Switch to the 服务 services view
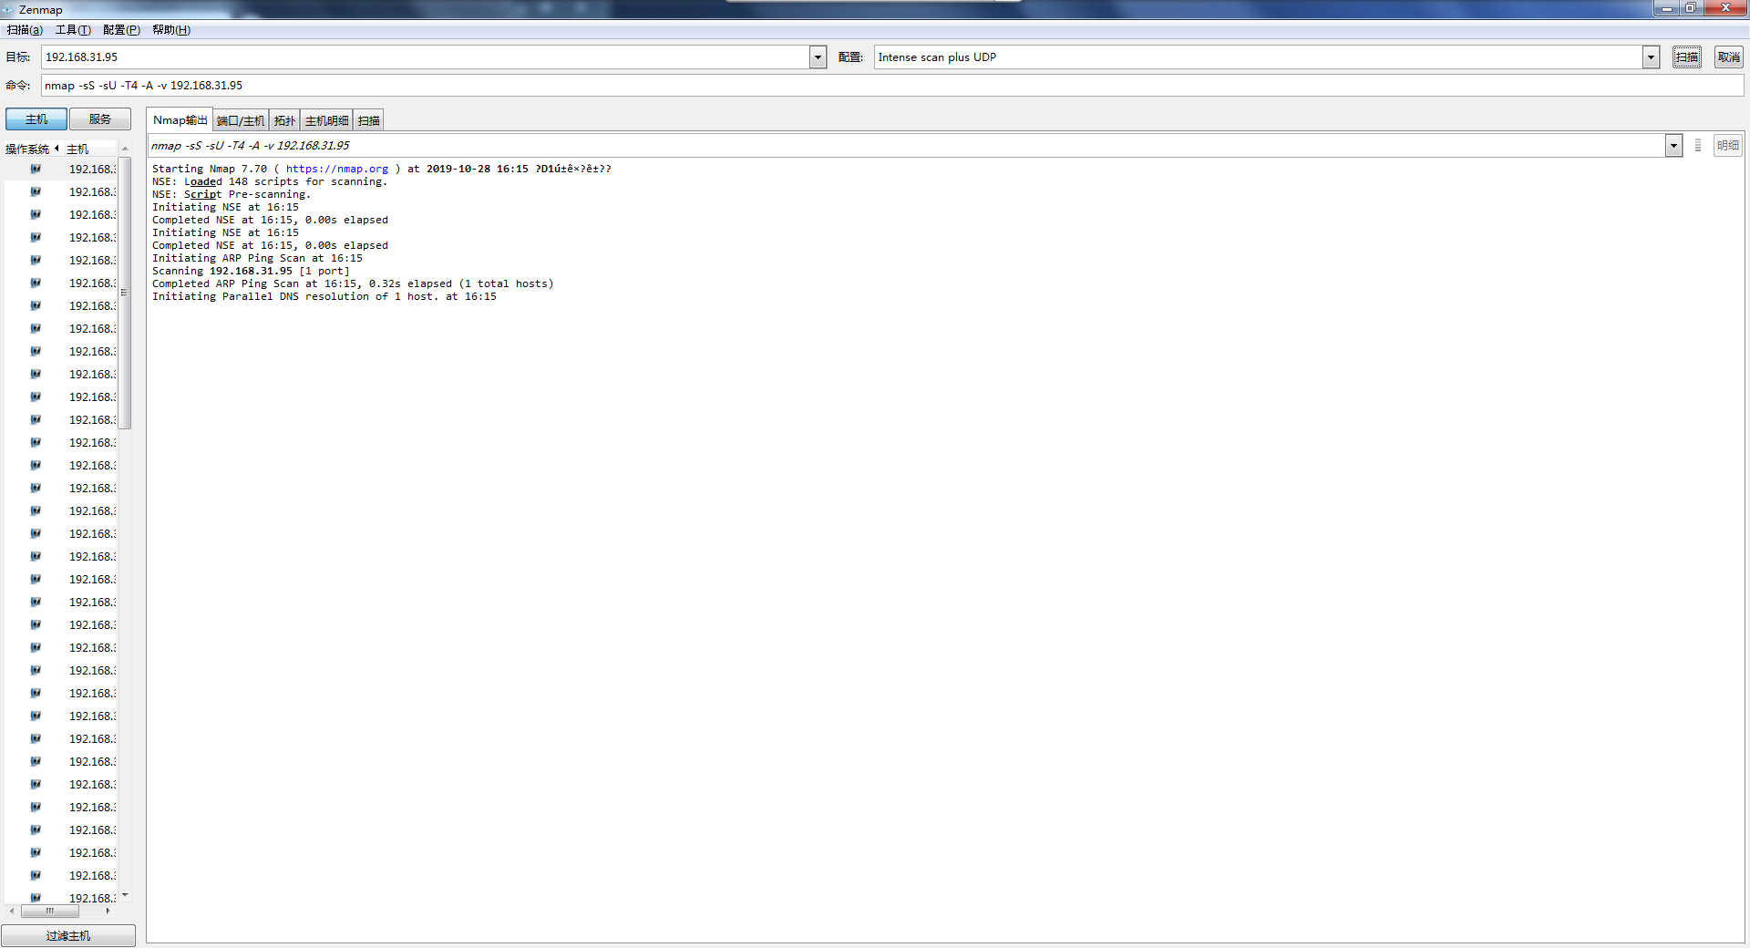Image resolution: width=1750 pixels, height=948 pixels. pyautogui.click(x=100, y=119)
